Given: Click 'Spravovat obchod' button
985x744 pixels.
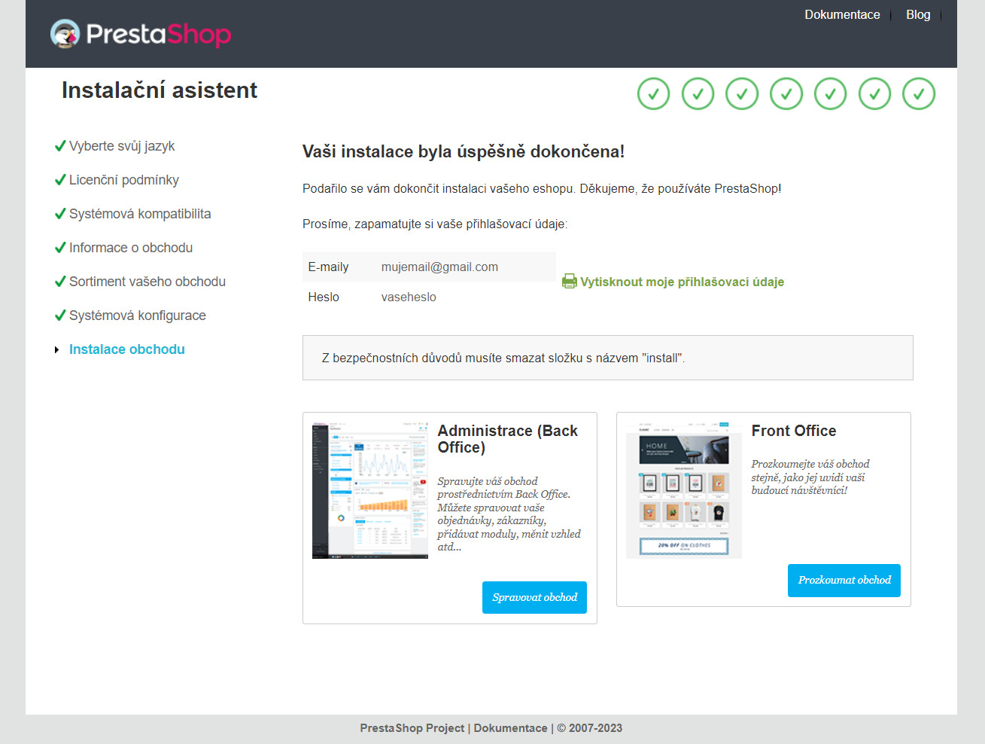Looking at the screenshot, I should point(534,597).
